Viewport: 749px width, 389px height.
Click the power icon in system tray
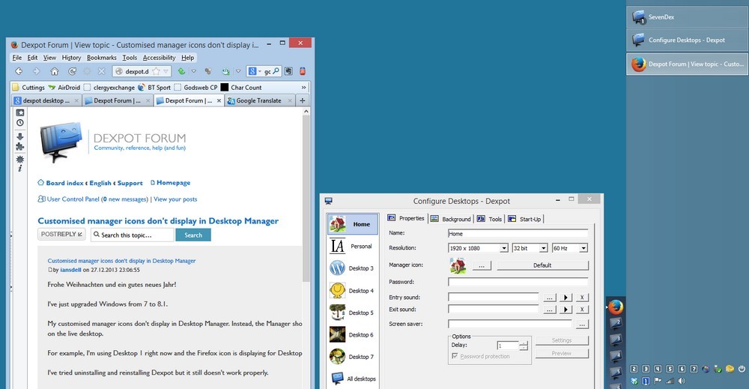pyautogui.click(x=742, y=369)
